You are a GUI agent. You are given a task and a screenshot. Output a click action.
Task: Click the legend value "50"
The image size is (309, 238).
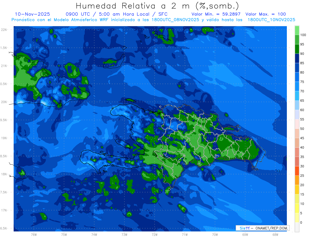pos(302,129)
